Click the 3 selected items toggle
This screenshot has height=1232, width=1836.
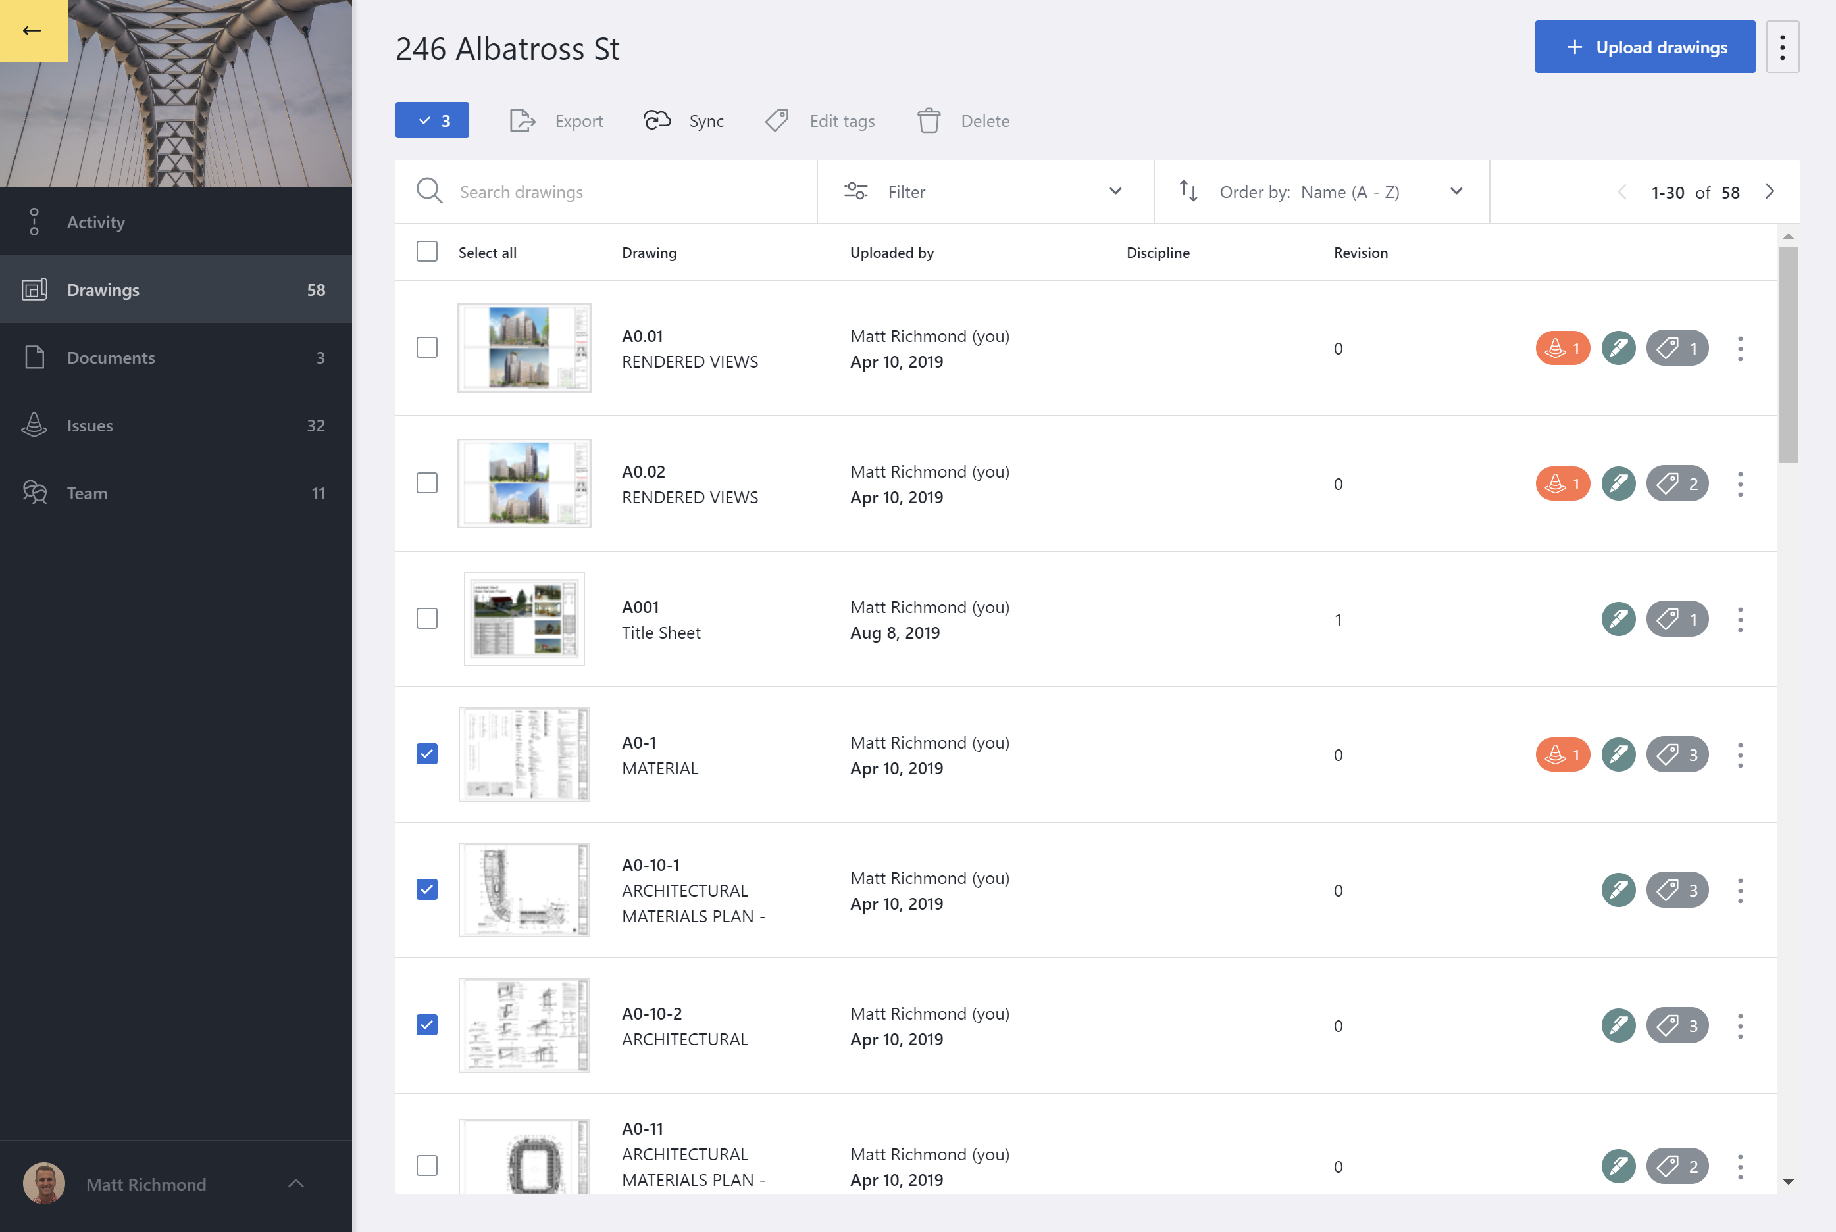[x=432, y=120]
